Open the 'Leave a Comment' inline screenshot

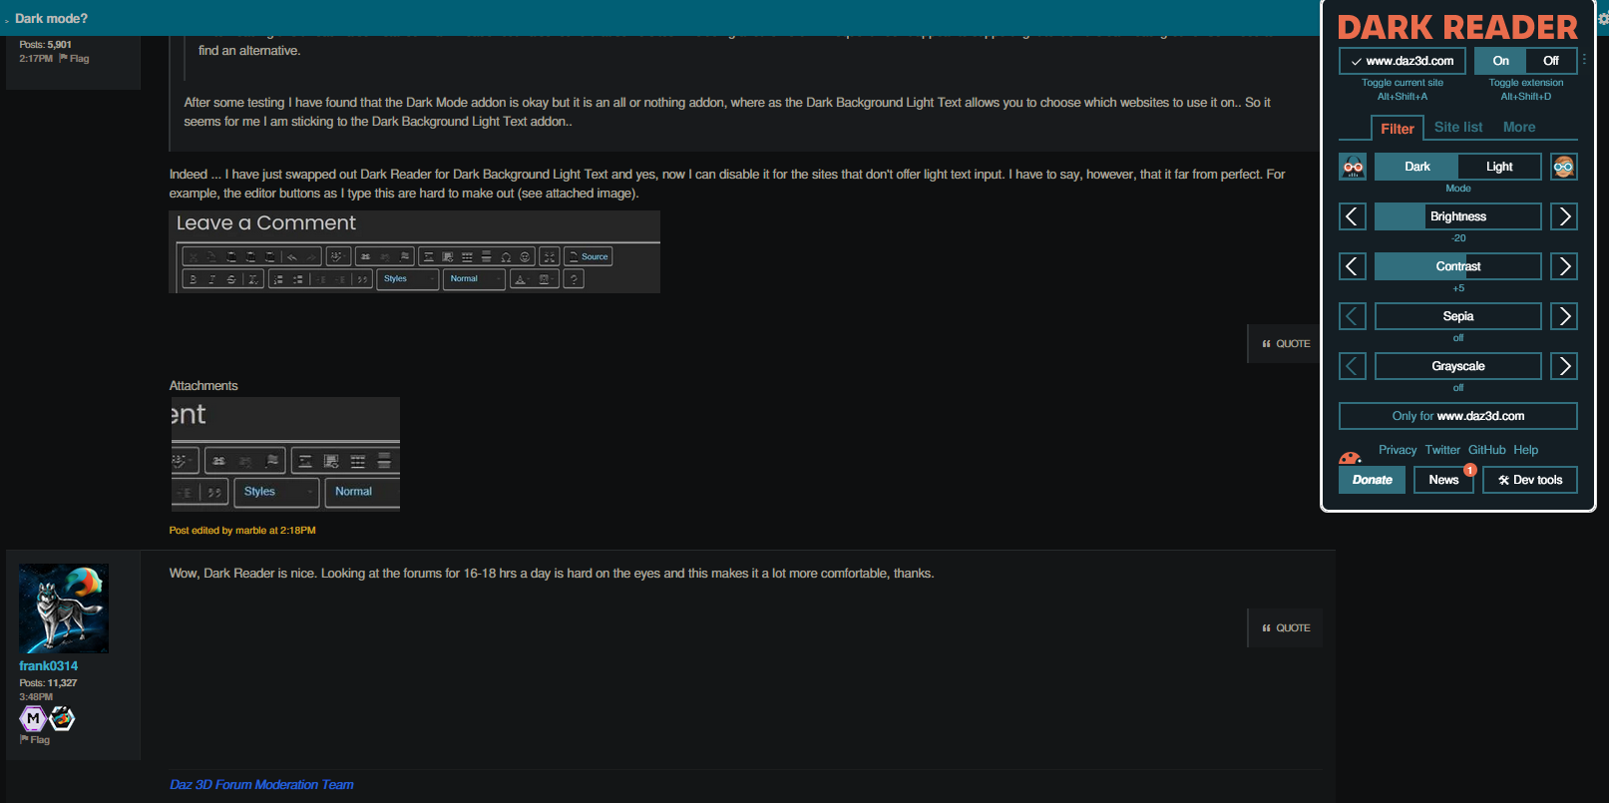[x=415, y=251]
